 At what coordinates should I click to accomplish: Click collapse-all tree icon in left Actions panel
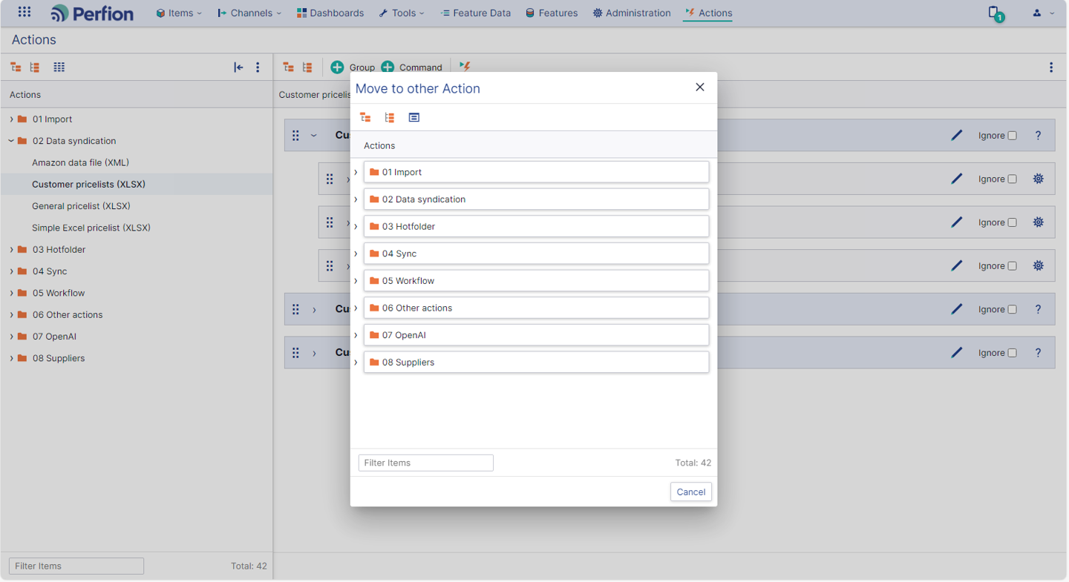pyautogui.click(x=16, y=67)
